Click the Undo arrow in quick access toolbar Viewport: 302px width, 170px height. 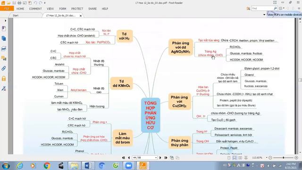click(x=35, y=3)
